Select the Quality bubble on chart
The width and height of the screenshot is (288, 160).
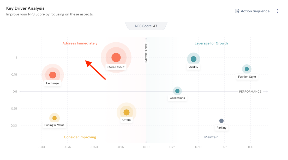coord(193,59)
